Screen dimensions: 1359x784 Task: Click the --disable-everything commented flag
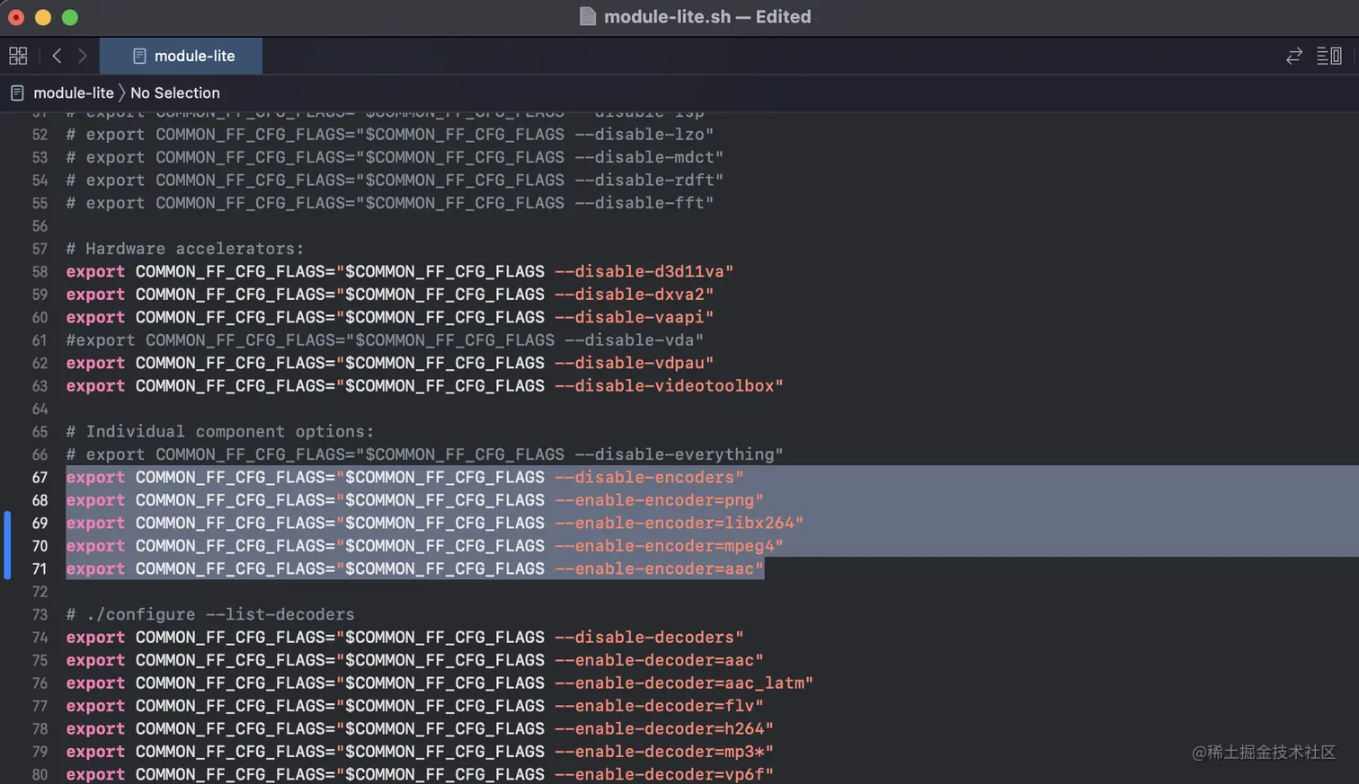pyautogui.click(x=674, y=454)
